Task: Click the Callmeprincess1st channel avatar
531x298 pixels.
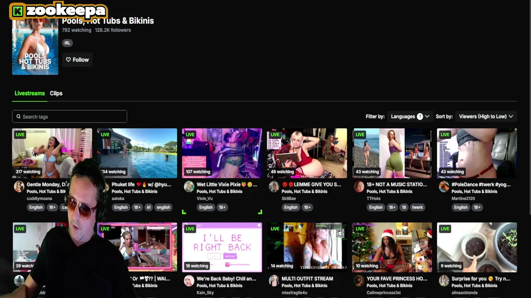Action: [x=359, y=281]
